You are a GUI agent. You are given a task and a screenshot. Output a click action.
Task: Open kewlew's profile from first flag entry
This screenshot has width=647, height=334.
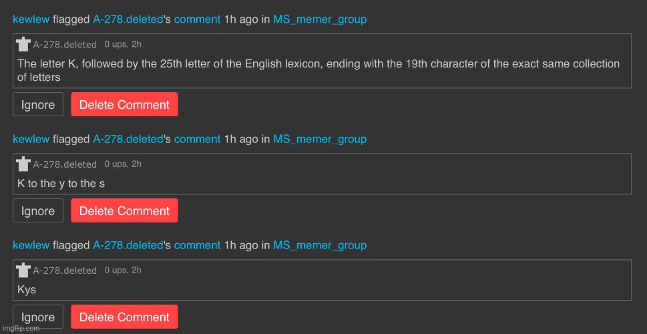[x=31, y=19]
